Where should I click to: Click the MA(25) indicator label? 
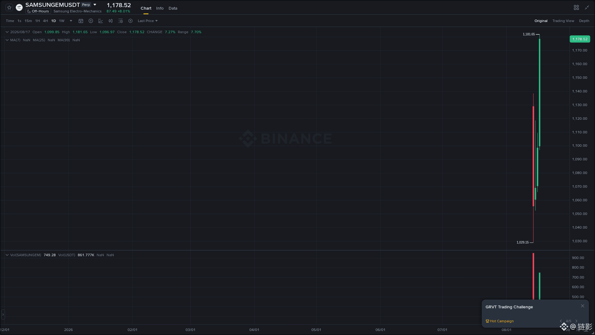(39, 40)
